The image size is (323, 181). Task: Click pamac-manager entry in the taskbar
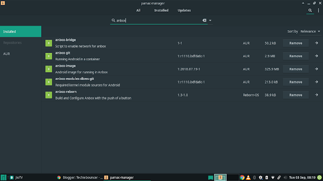[x=127, y=177]
